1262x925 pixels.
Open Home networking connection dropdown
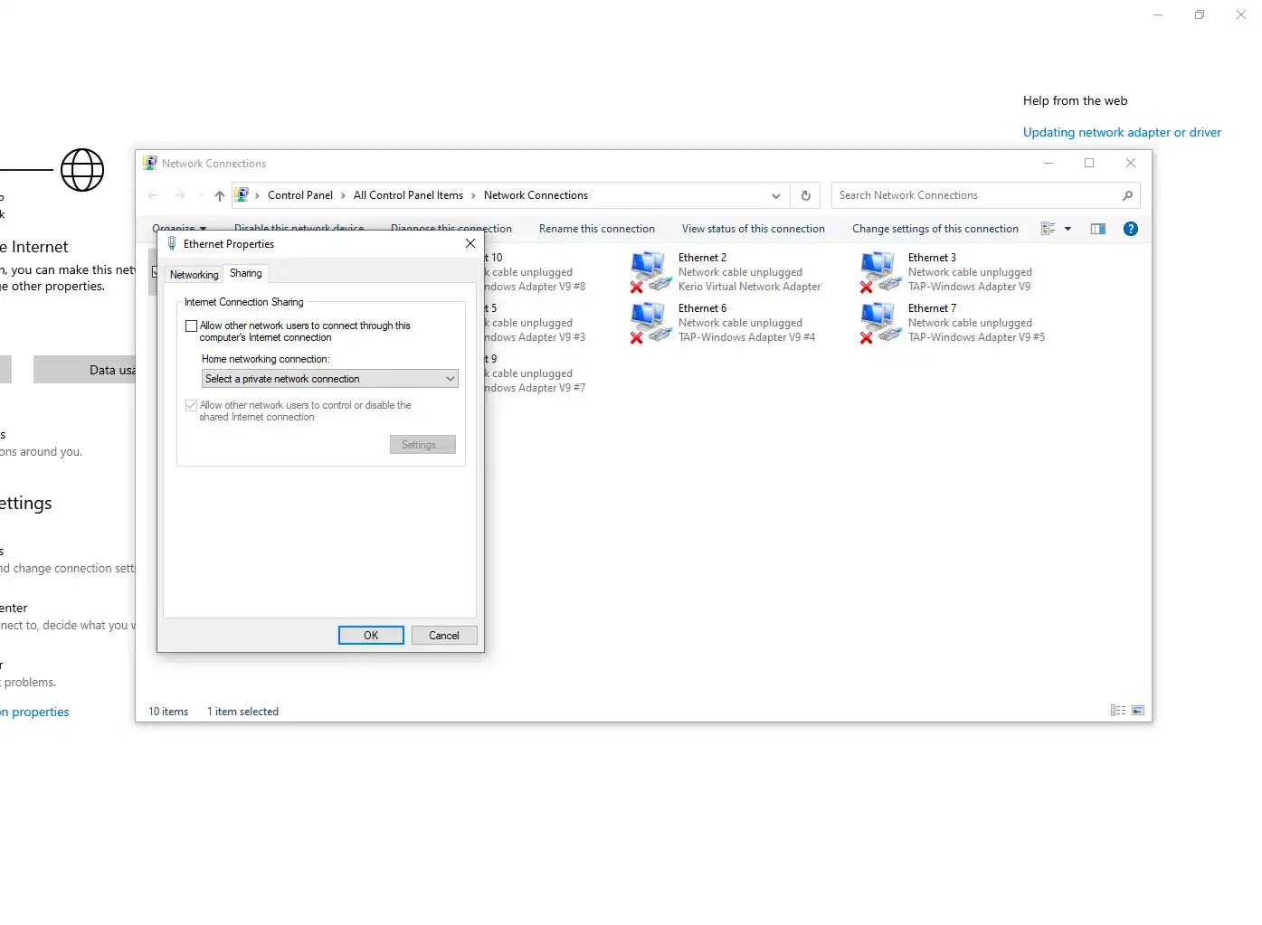point(329,379)
